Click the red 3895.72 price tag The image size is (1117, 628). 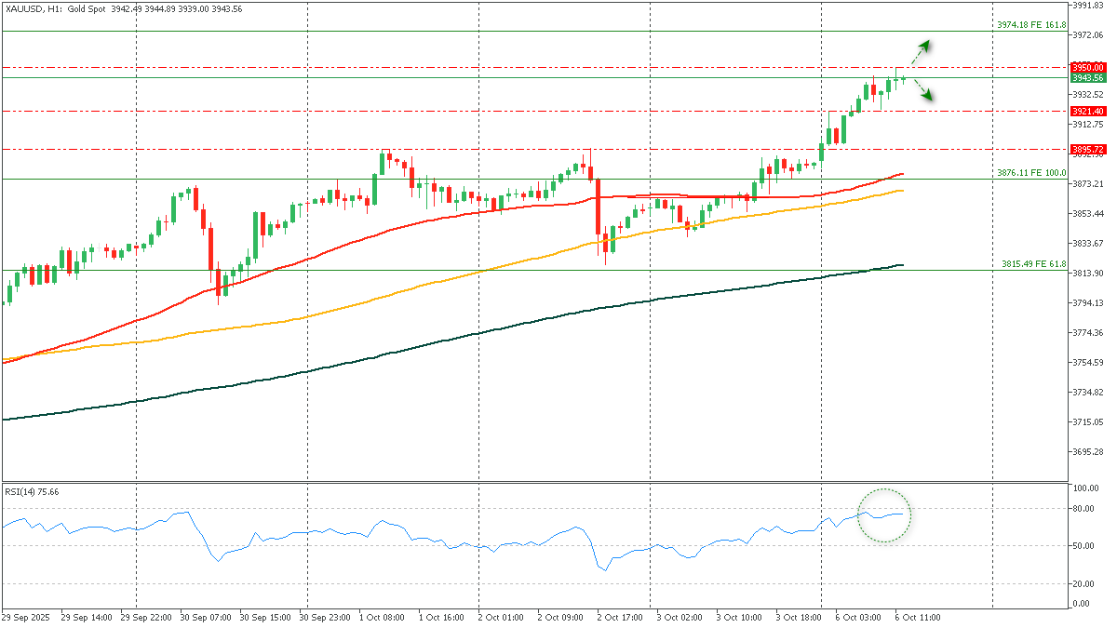coord(1087,149)
